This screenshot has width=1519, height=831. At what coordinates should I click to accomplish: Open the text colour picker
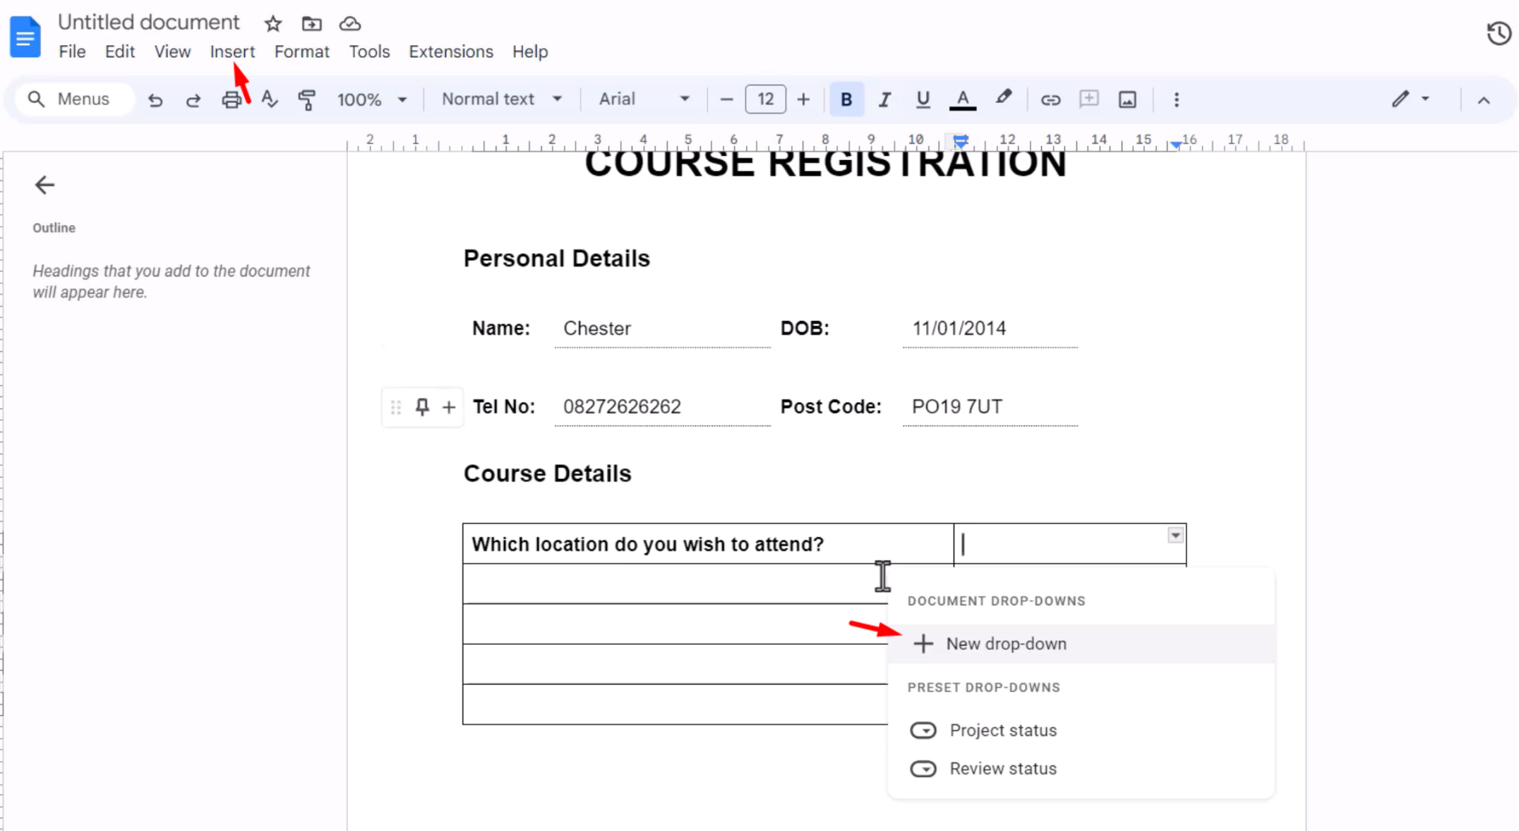tap(963, 99)
